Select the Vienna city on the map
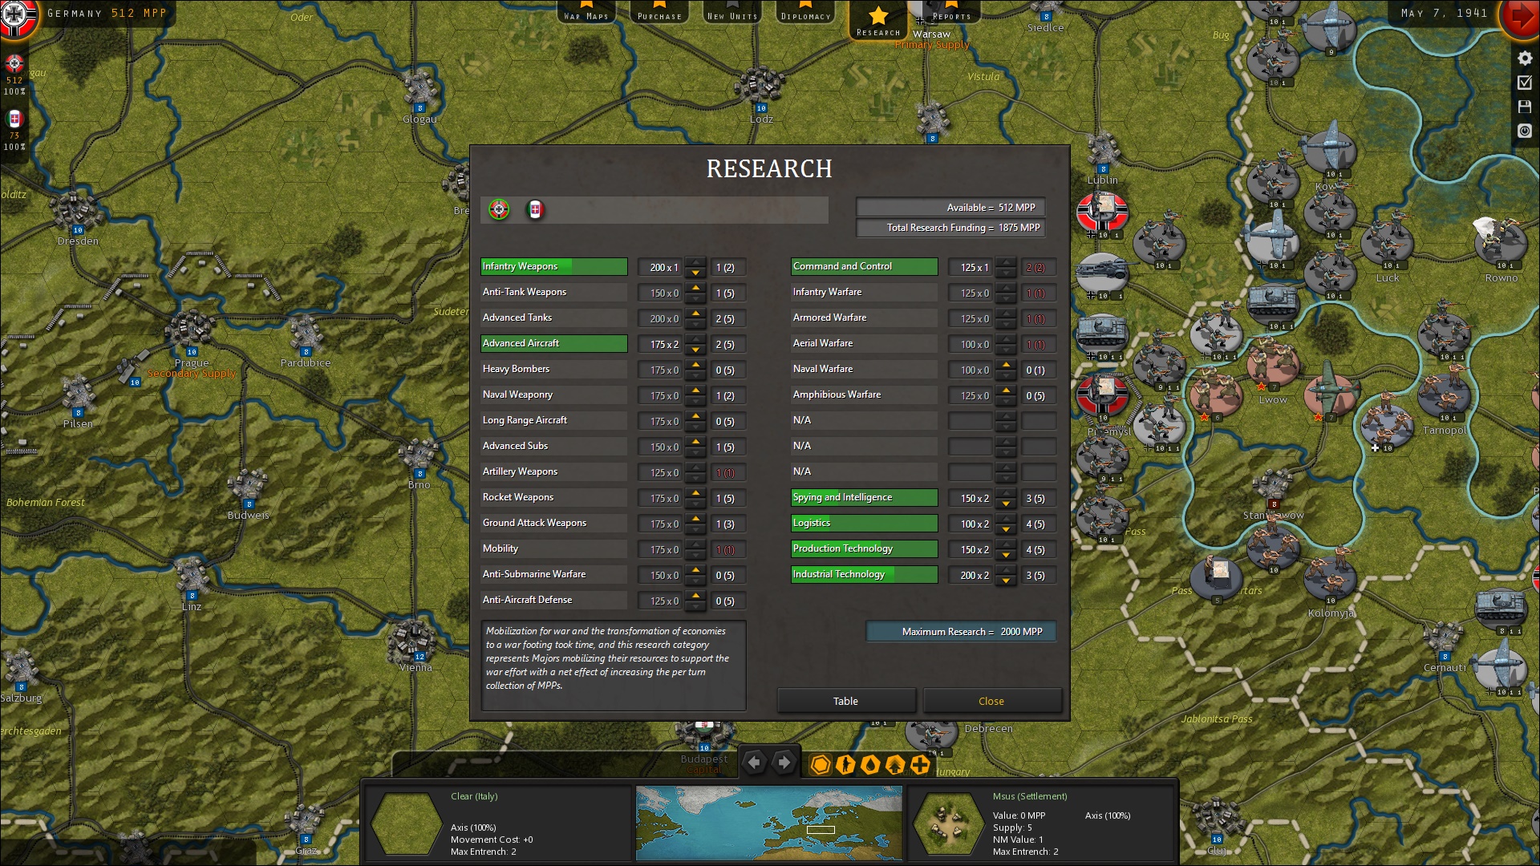Screen dimensions: 1540x866 click(x=414, y=642)
